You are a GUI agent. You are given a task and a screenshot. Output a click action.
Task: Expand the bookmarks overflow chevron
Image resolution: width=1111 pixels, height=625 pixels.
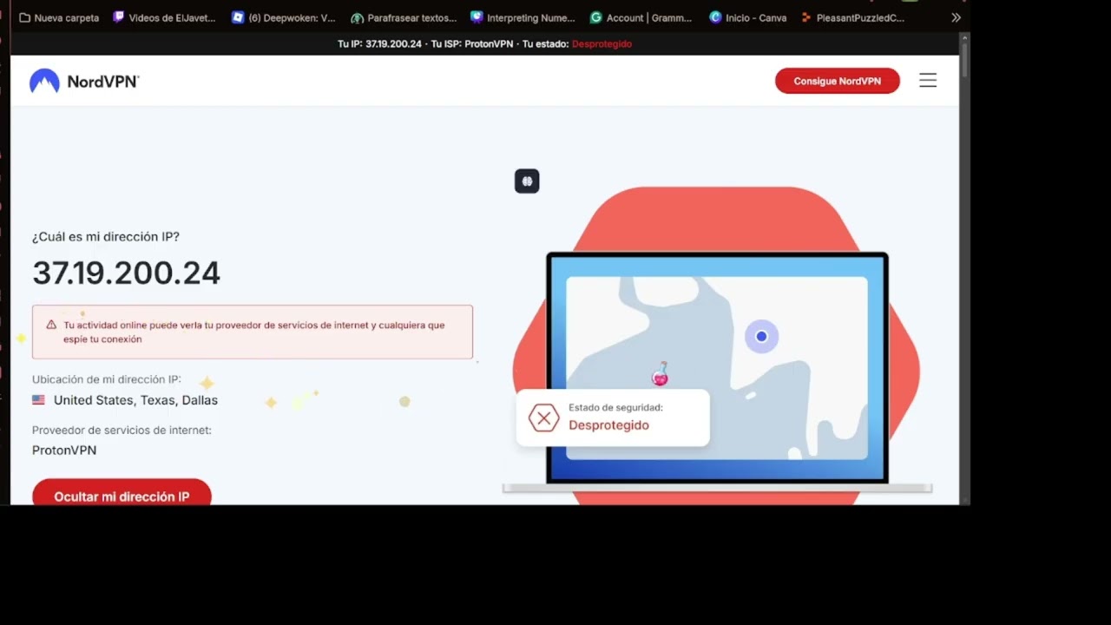pyautogui.click(x=956, y=17)
